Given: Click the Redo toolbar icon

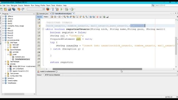Looking at the screenshot, I should tap(23, 9).
